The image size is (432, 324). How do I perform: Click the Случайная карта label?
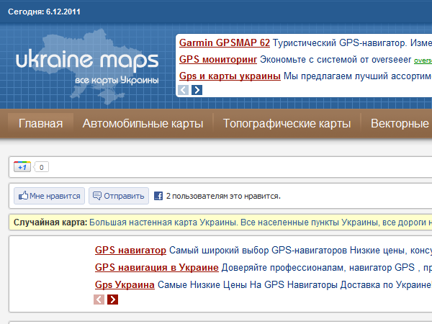[50, 222]
